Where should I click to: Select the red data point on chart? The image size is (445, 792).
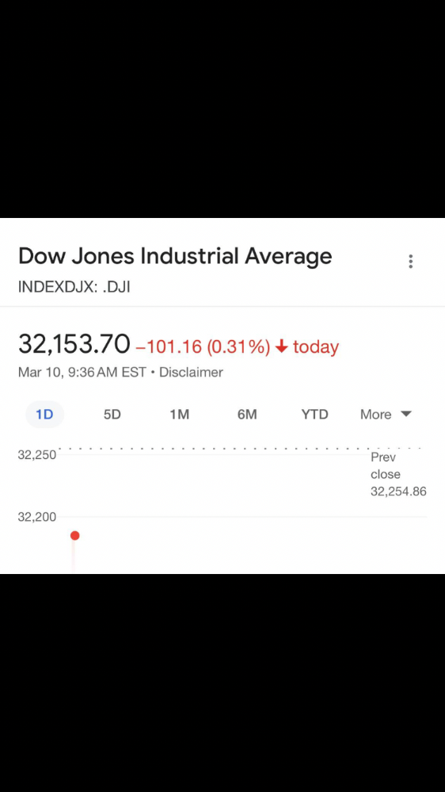click(x=74, y=535)
